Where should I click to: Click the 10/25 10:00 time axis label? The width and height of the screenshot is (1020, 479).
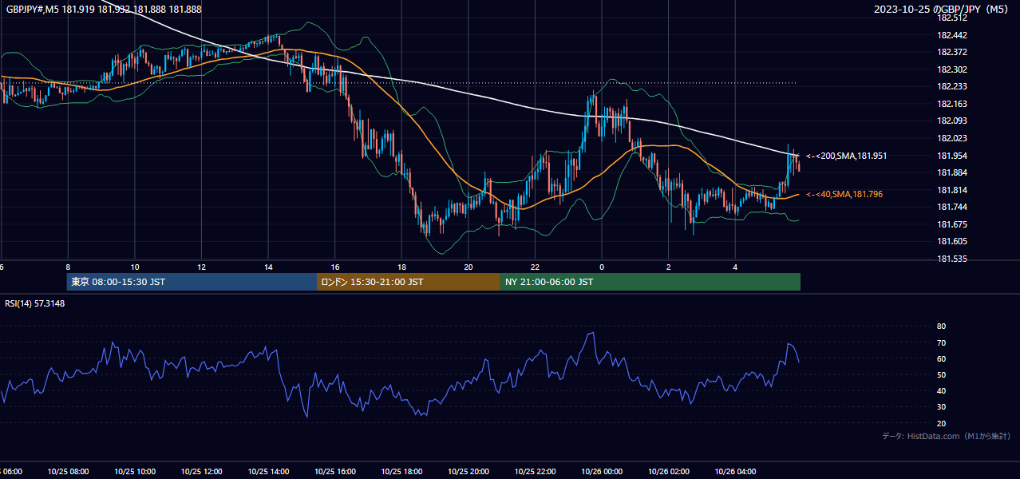pyautogui.click(x=135, y=472)
